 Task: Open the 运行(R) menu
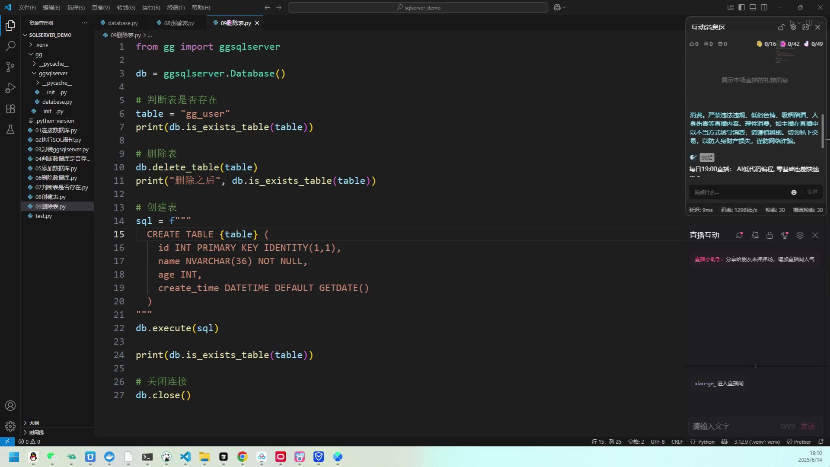pos(150,7)
